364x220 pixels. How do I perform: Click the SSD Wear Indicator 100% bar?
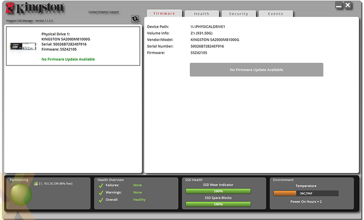tap(218, 191)
